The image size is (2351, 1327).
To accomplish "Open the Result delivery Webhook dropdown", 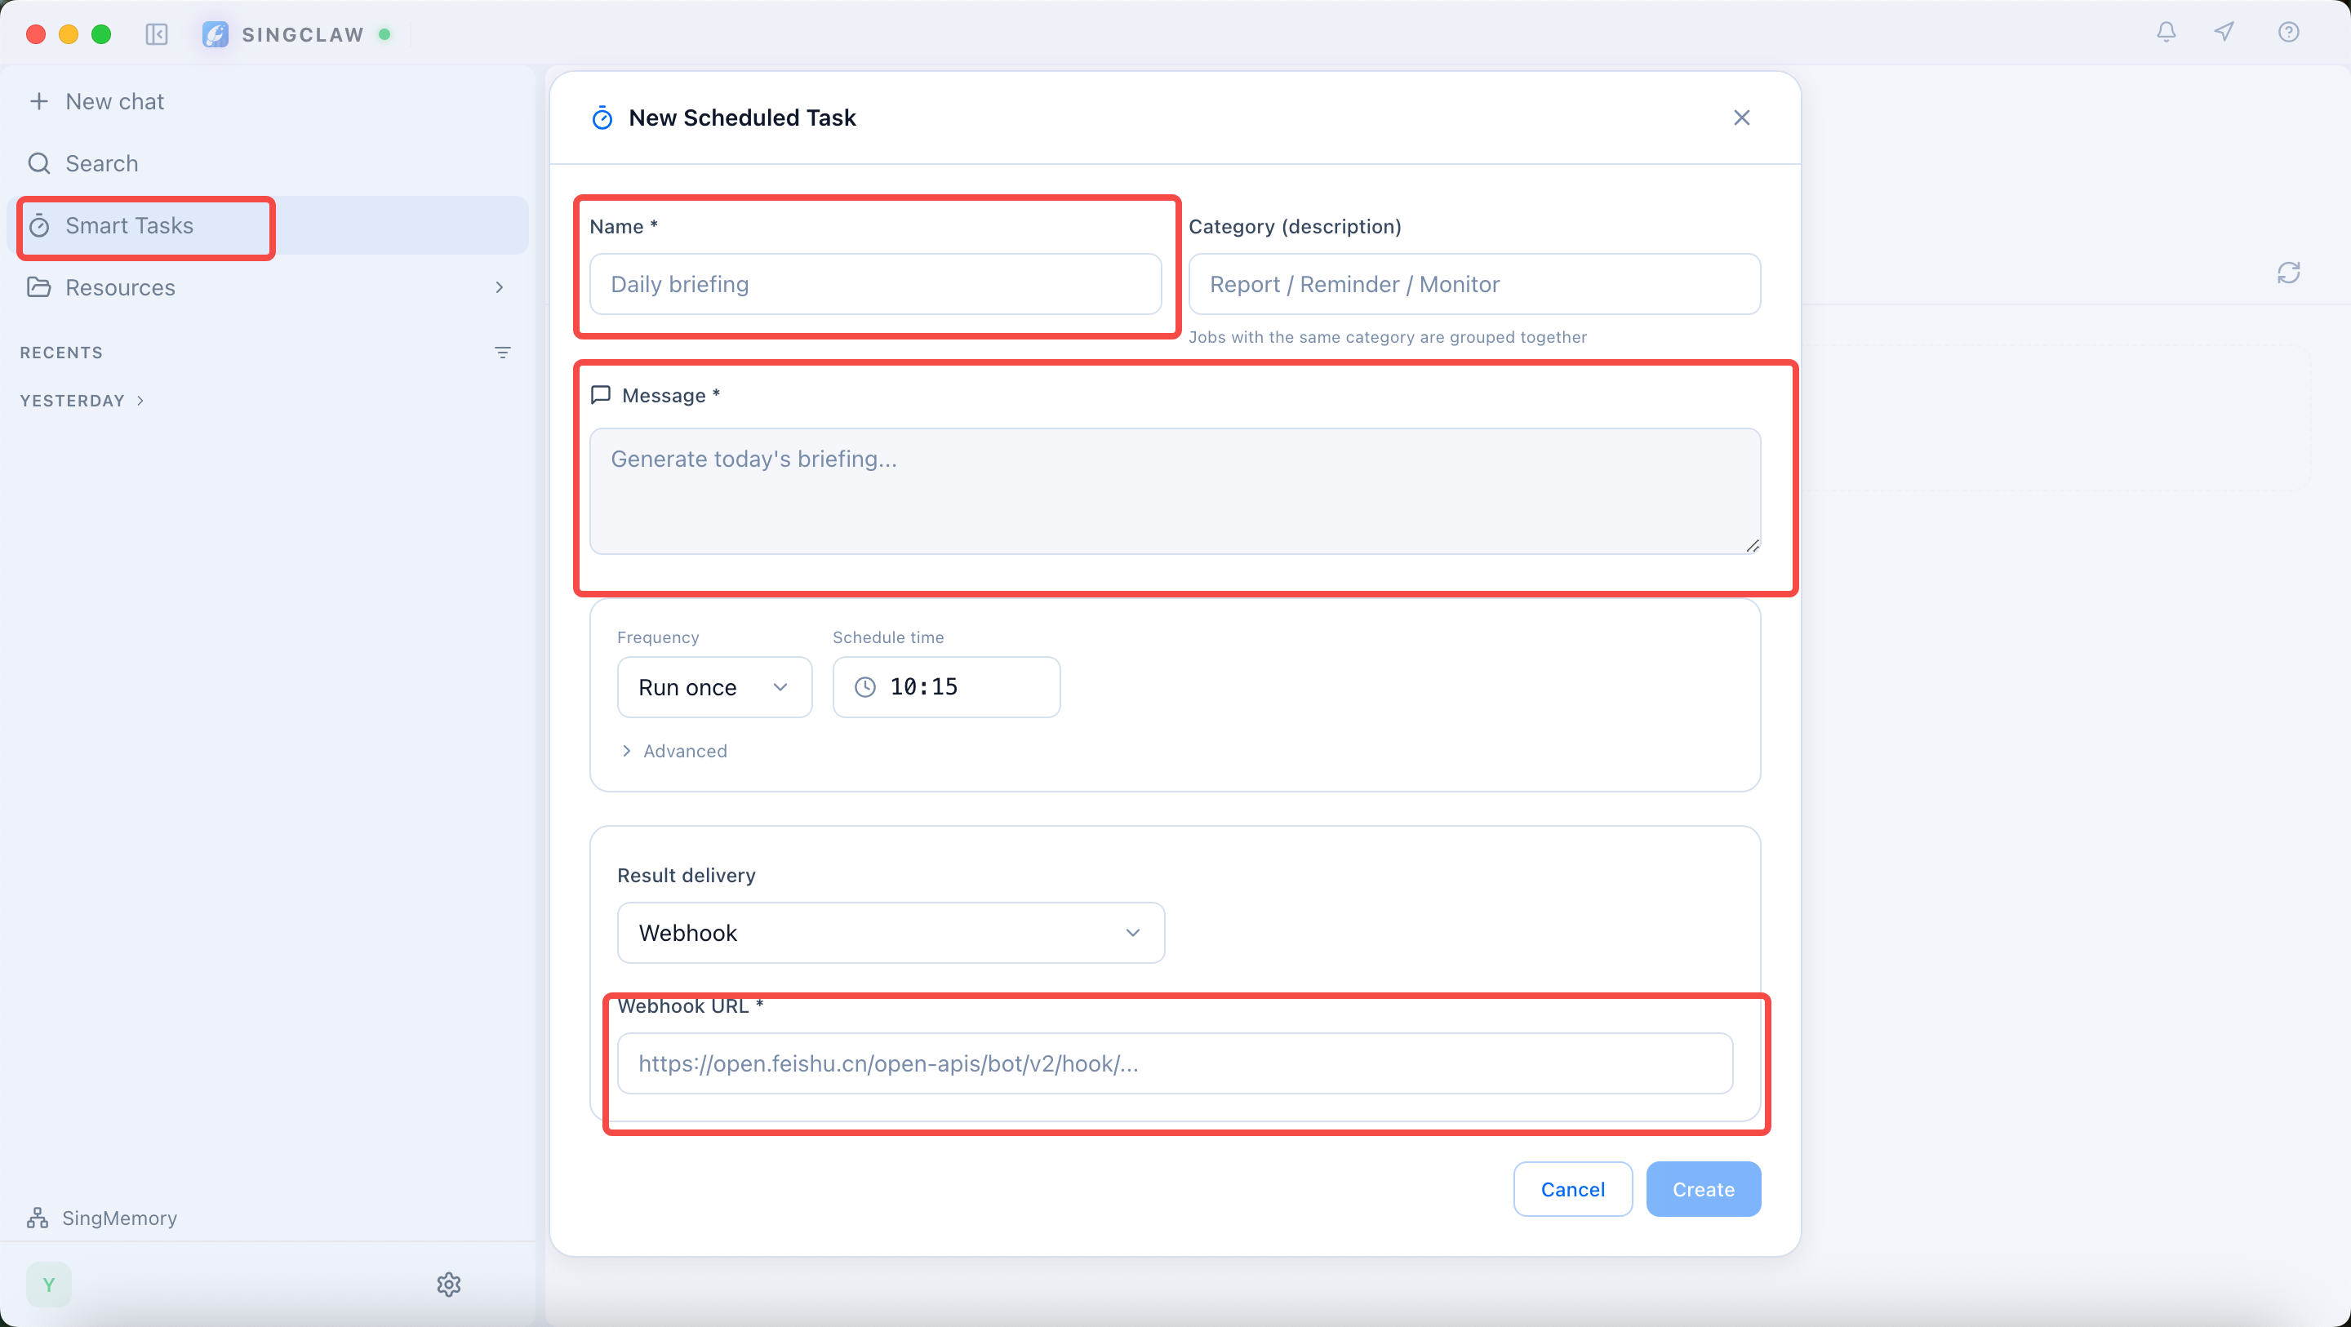I will (x=890, y=933).
